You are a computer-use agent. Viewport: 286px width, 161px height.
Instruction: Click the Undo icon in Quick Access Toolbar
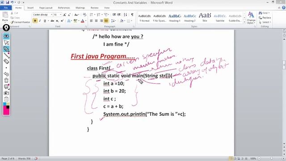(12, 2)
